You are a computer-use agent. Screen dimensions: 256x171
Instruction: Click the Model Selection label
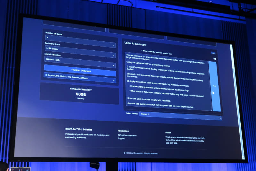[x=52, y=54]
